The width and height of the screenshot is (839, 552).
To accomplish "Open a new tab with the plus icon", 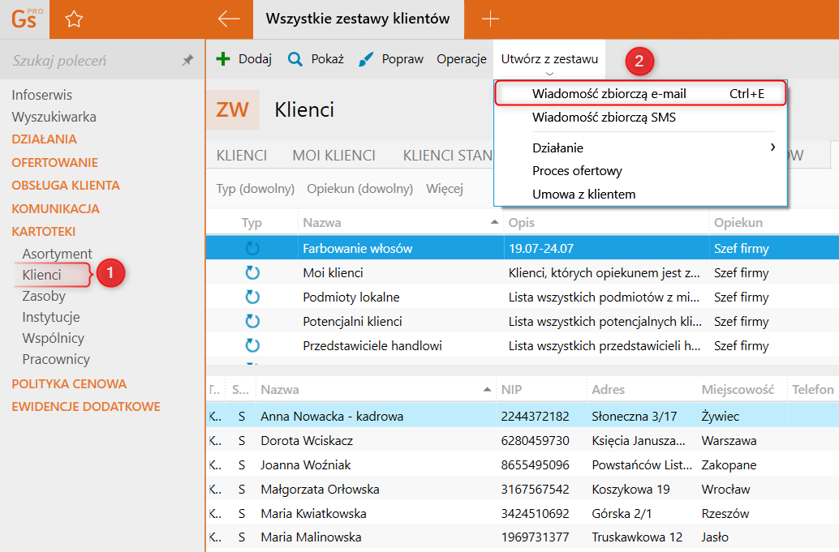I will click(490, 19).
